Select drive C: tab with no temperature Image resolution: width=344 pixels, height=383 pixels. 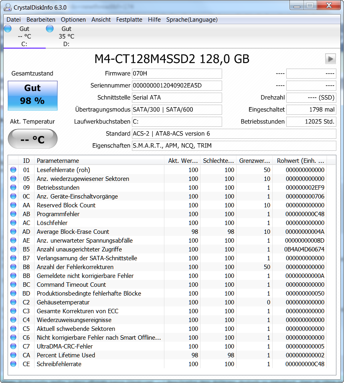pyautogui.click(x=24, y=36)
